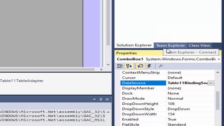
Task: Pin the Output panel
Action: click(101, 99)
